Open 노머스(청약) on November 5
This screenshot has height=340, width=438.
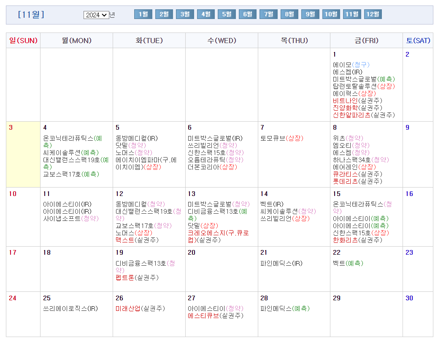[133, 152]
